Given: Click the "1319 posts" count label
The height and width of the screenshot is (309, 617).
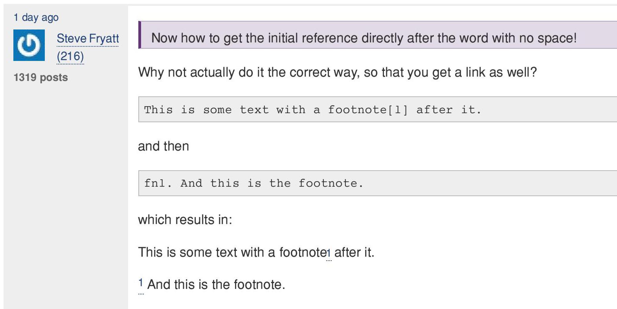Looking at the screenshot, I should coord(40,77).
